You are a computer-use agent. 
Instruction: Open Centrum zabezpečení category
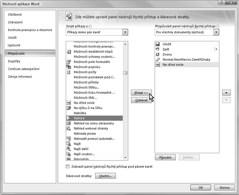click(x=24, y=69)
